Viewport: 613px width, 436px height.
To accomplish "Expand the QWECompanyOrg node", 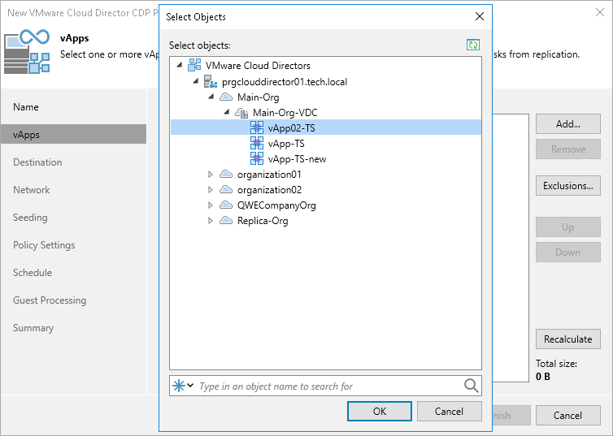I will [x=211, y=205].
